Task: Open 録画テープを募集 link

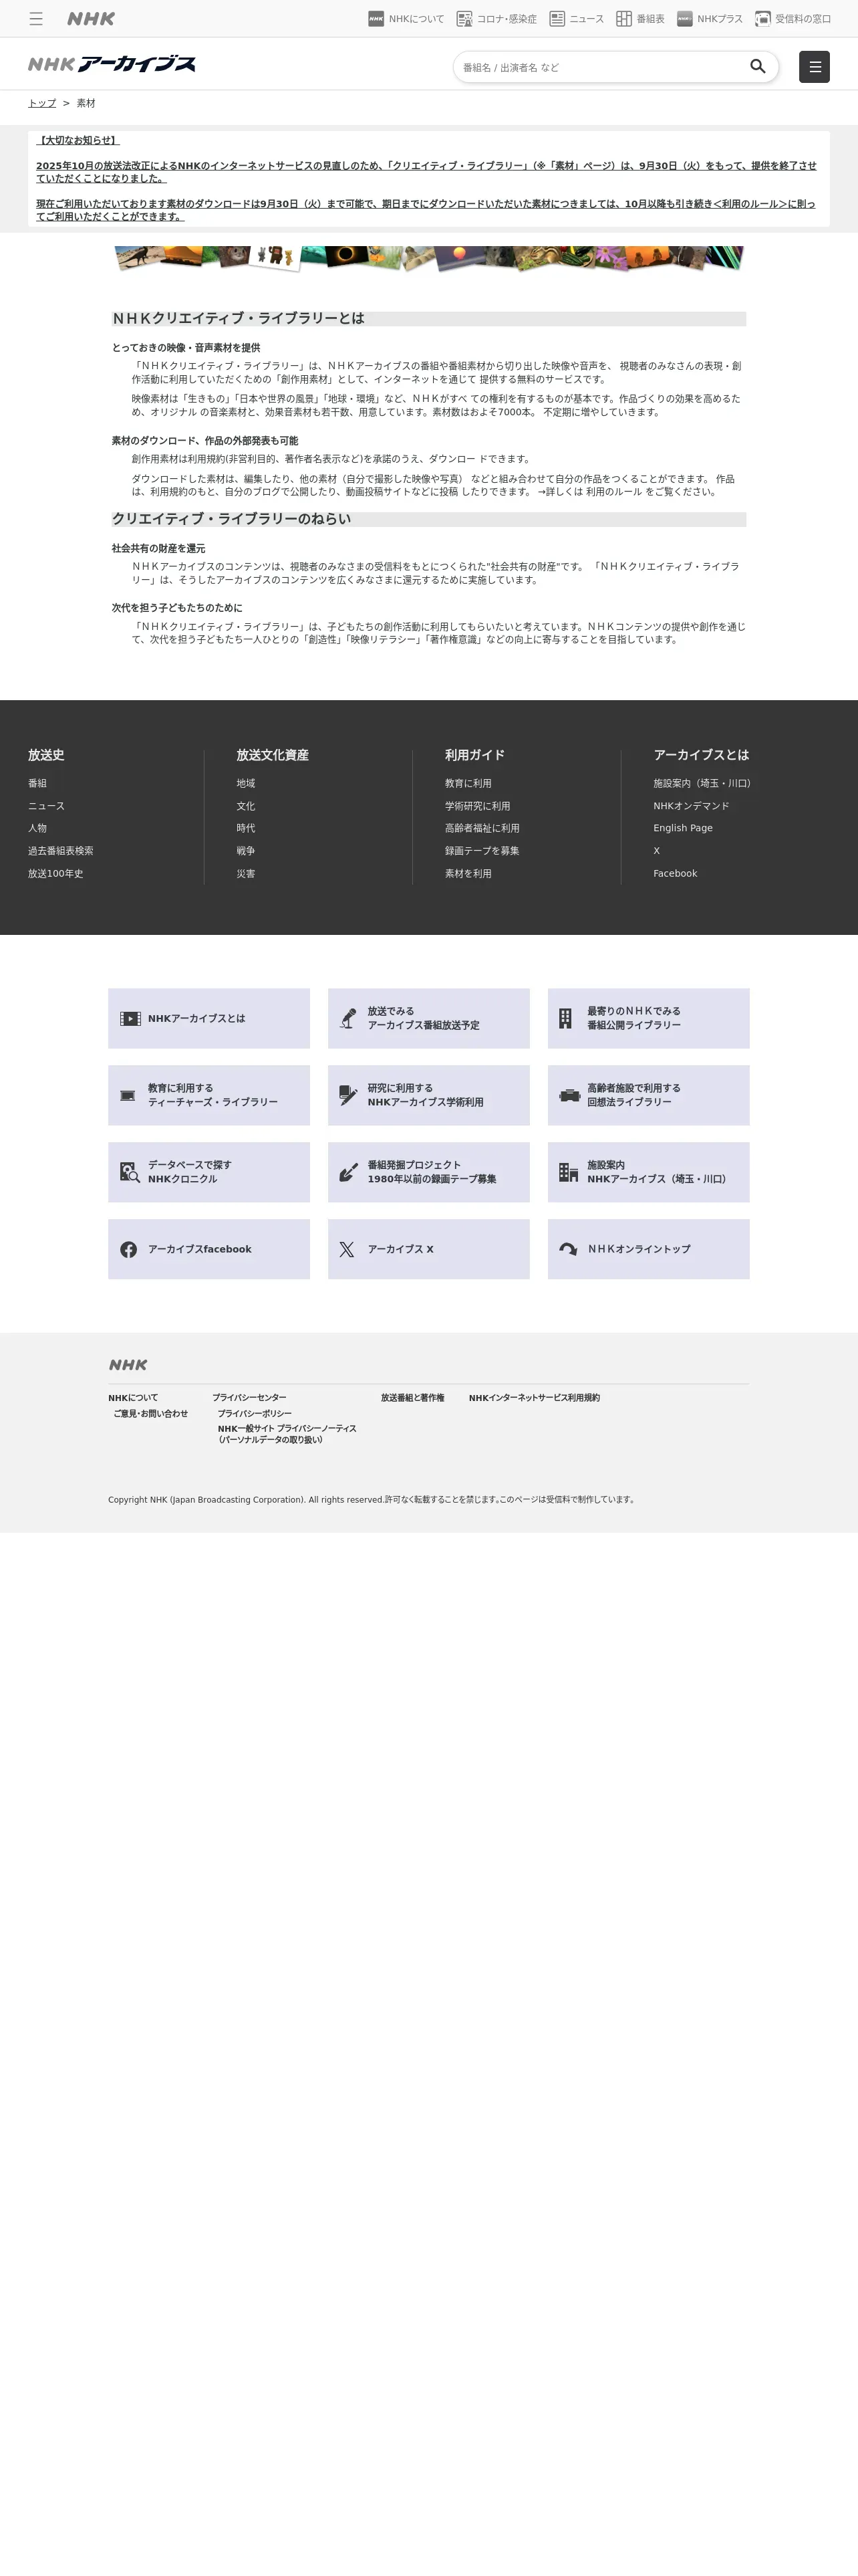Action: click(482, 851)
